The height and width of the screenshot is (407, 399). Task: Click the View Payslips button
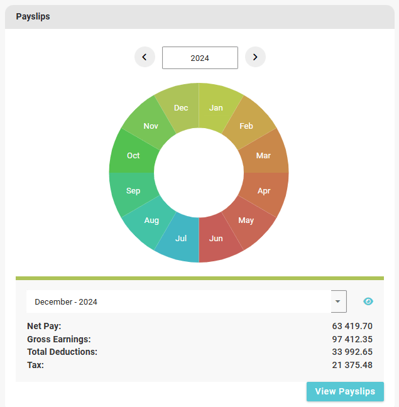(x=345, y=391)
